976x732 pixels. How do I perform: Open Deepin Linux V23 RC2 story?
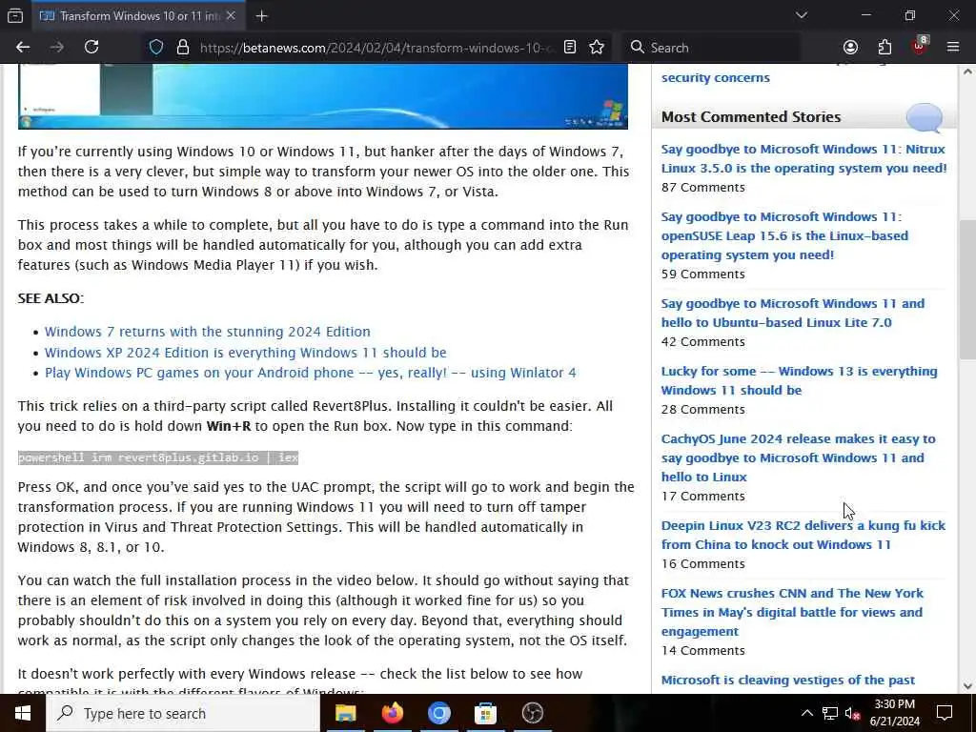coord(803,535)
